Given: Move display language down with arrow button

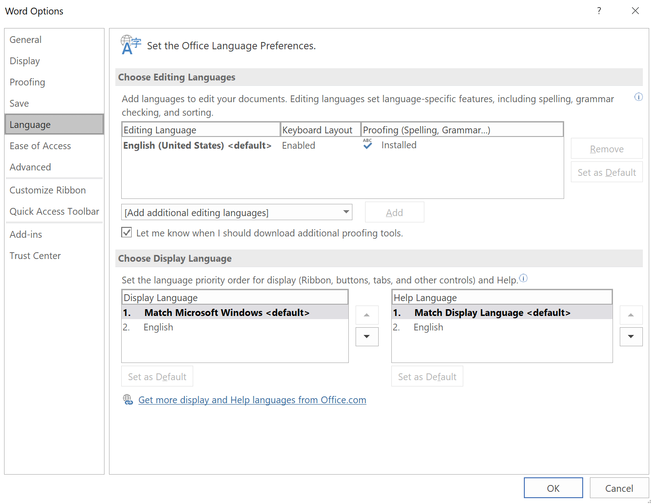Looking at the screenshot, I should (x=367, y=337).
